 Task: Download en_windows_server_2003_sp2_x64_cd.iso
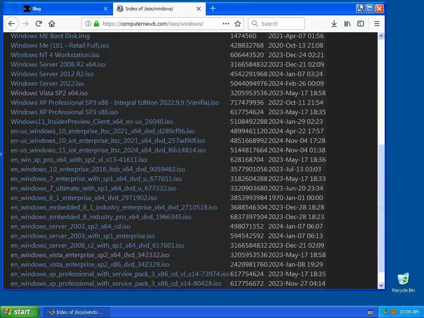(x=70, y=226)
